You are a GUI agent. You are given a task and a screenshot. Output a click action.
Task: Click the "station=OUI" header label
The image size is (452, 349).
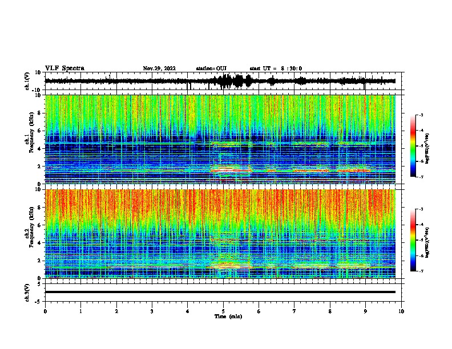[211, 68]
